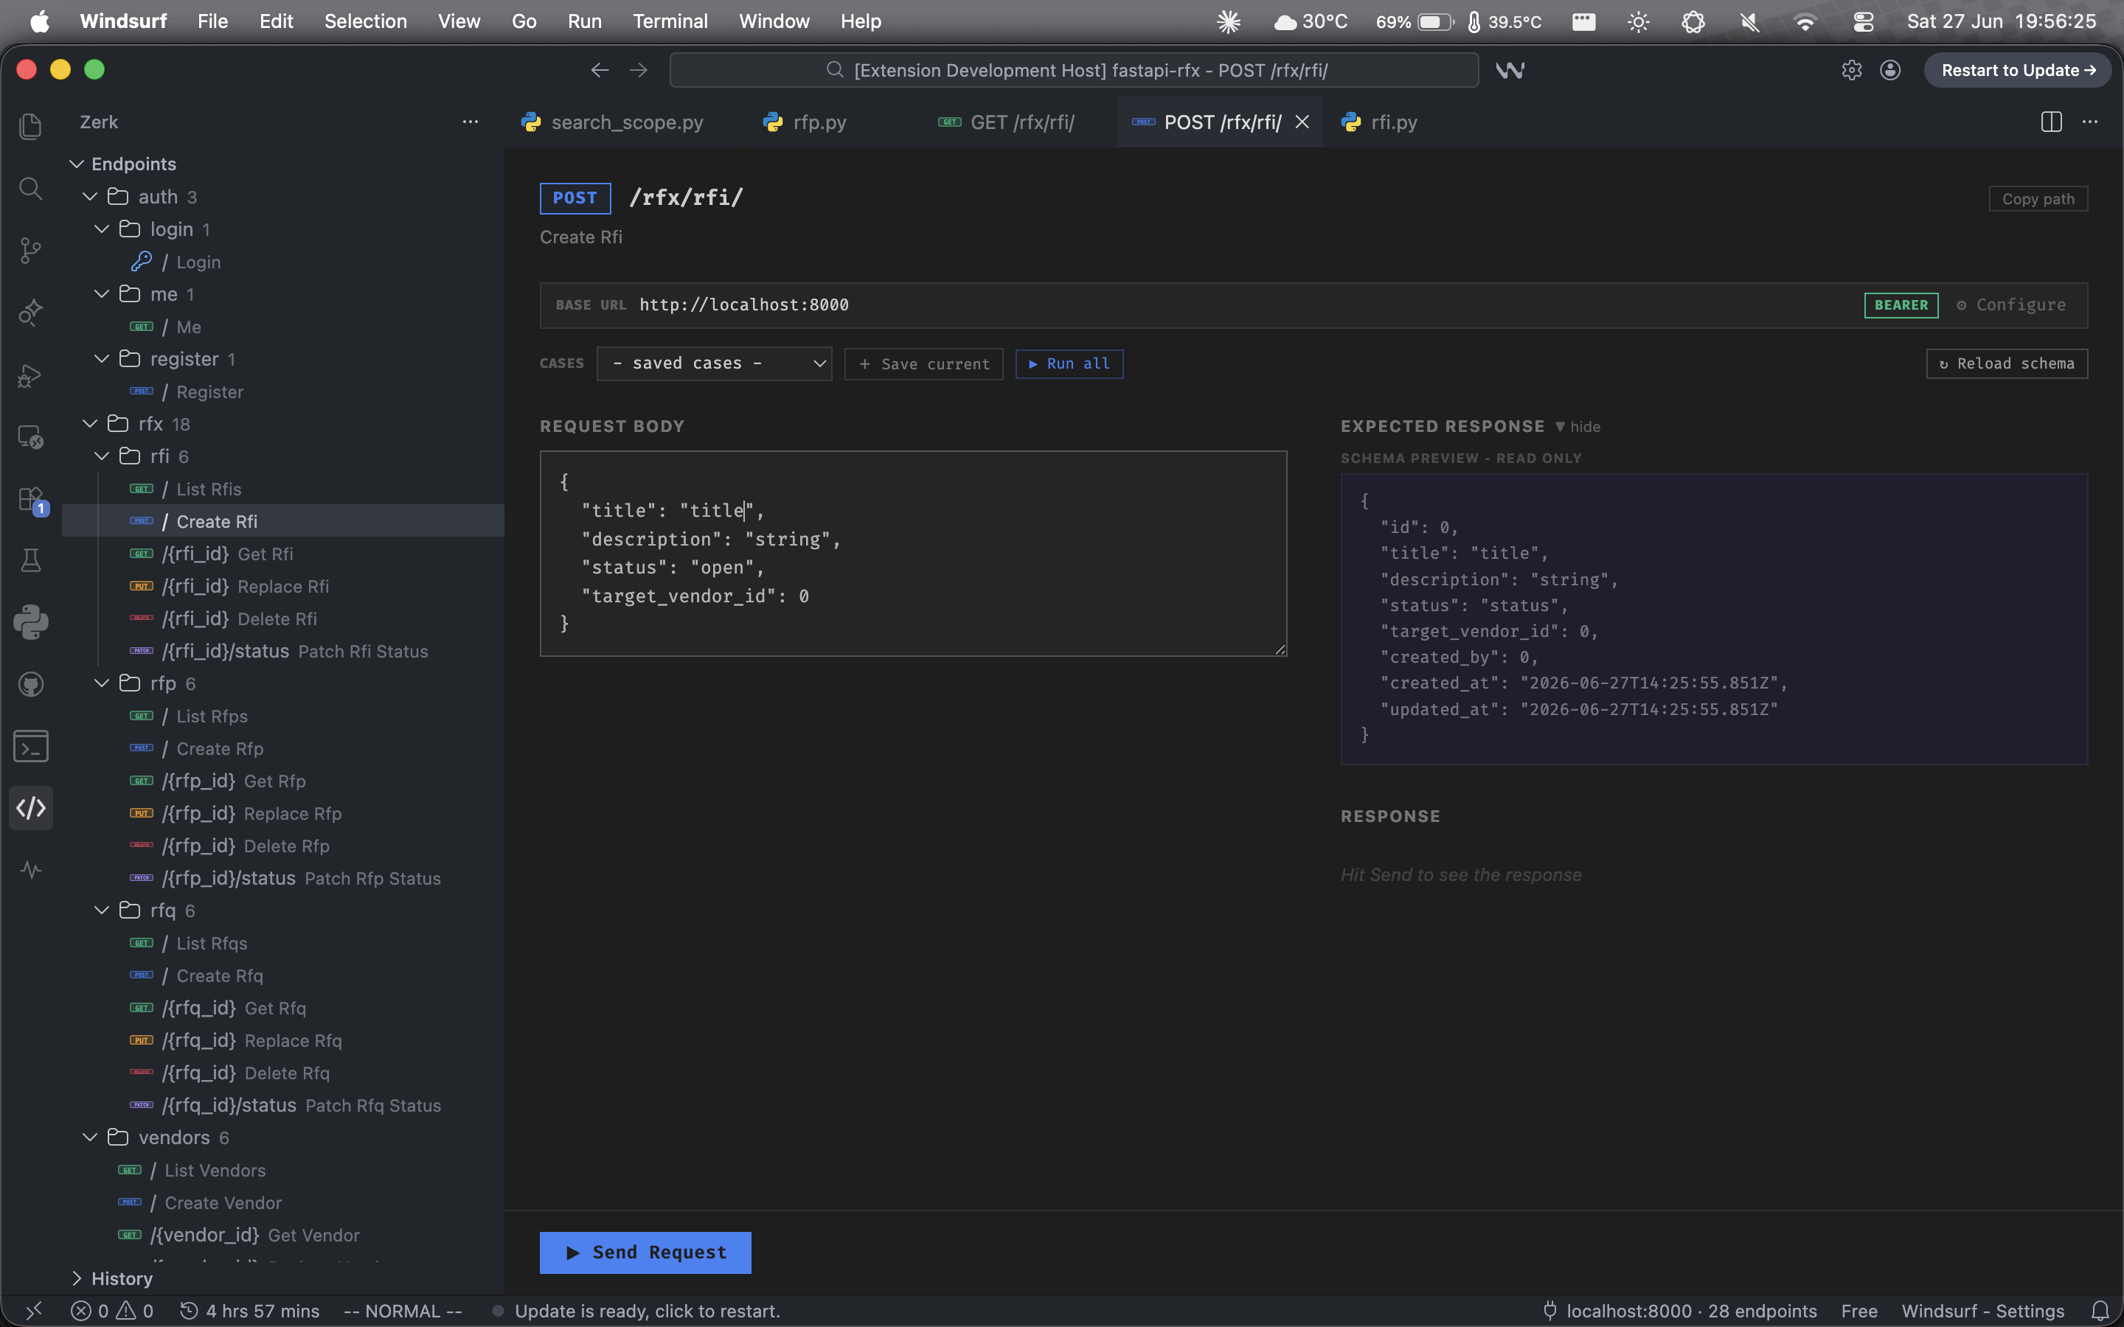This screenshot has height=1327, width=2124.
Task: Open the Explorer icon in activity bar
Action: pyautogui.click(x=31, y=126)
